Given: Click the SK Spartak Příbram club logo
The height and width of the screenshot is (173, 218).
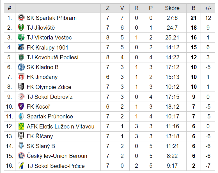Looking at the screenshot, I should click(x=21, y=18).
